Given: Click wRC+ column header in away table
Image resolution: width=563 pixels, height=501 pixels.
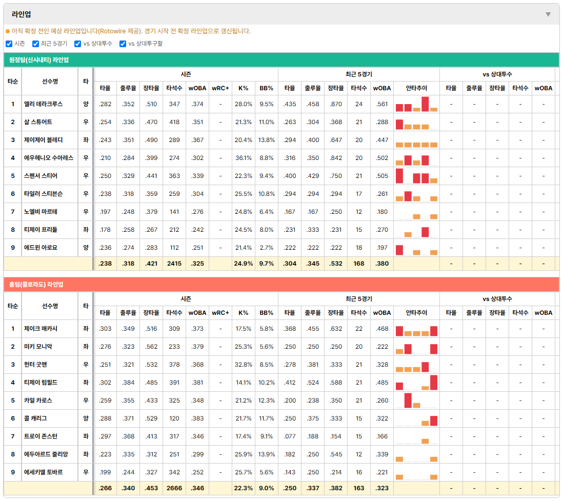Looking at the screenshot, I should (x=220, y=88).
